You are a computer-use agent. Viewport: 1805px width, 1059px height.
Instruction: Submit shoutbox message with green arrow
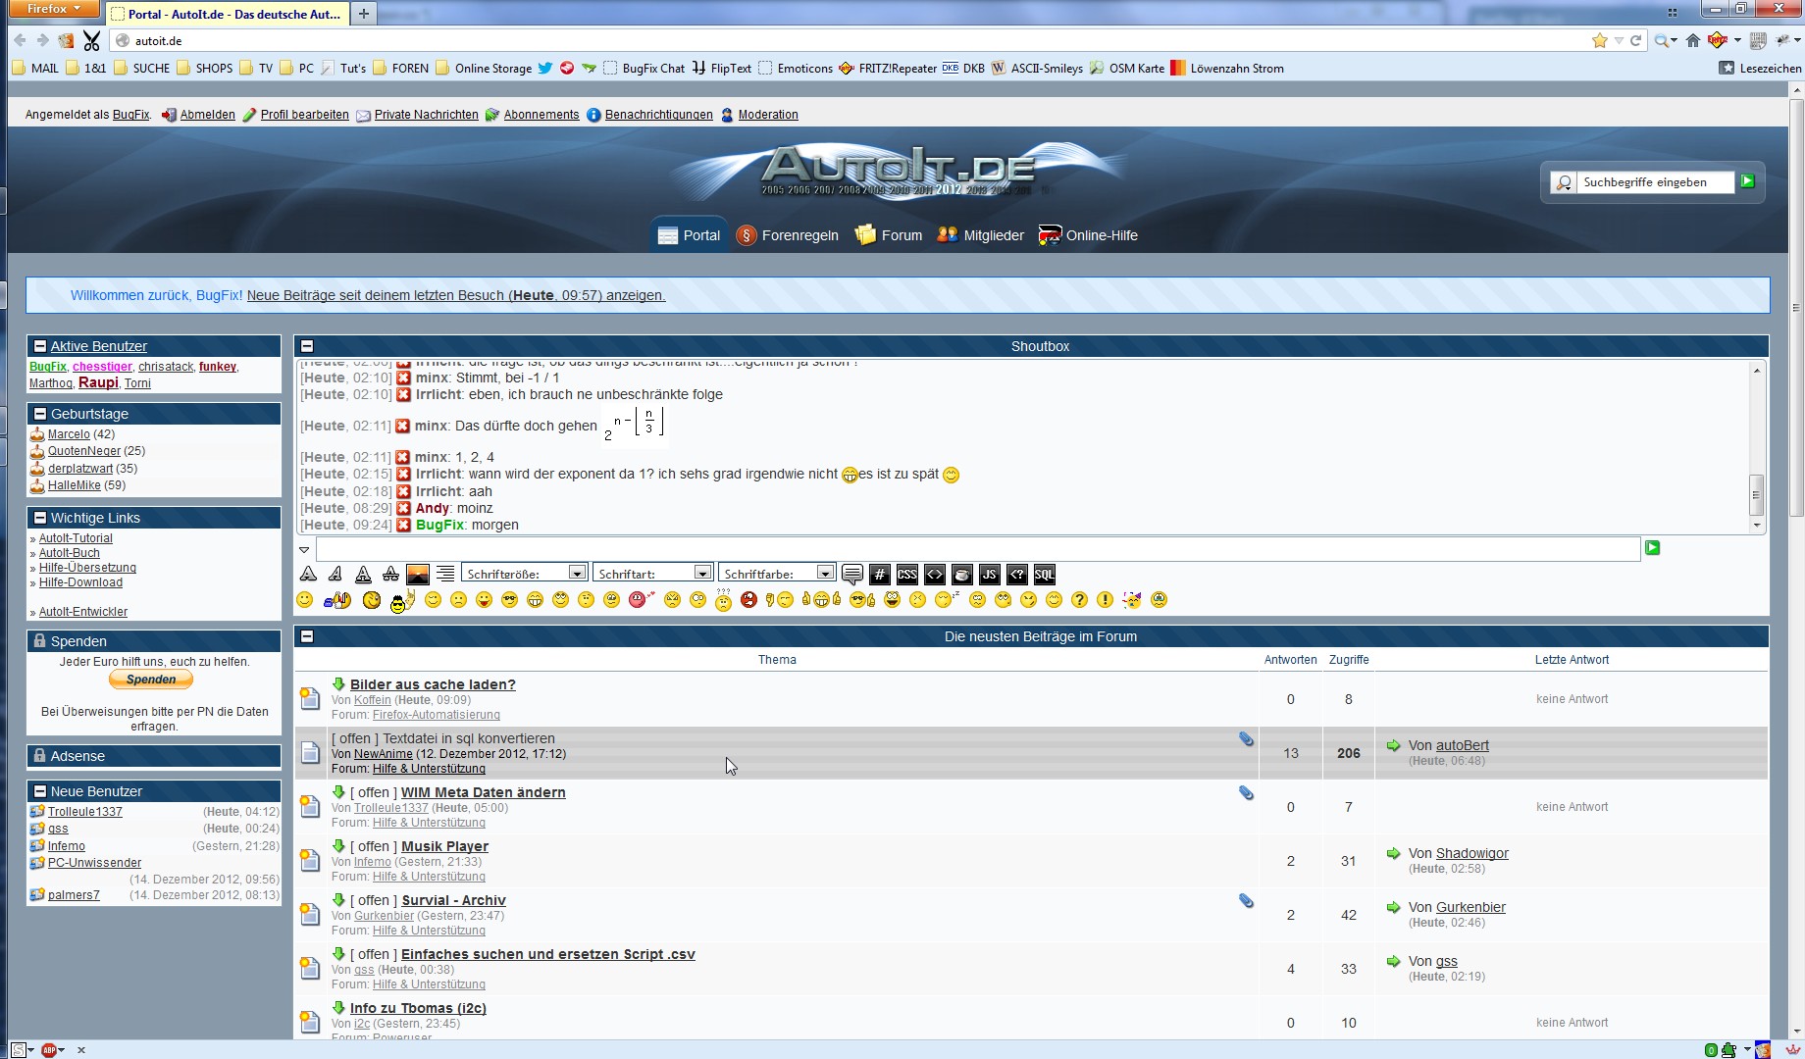(1652, 548)
